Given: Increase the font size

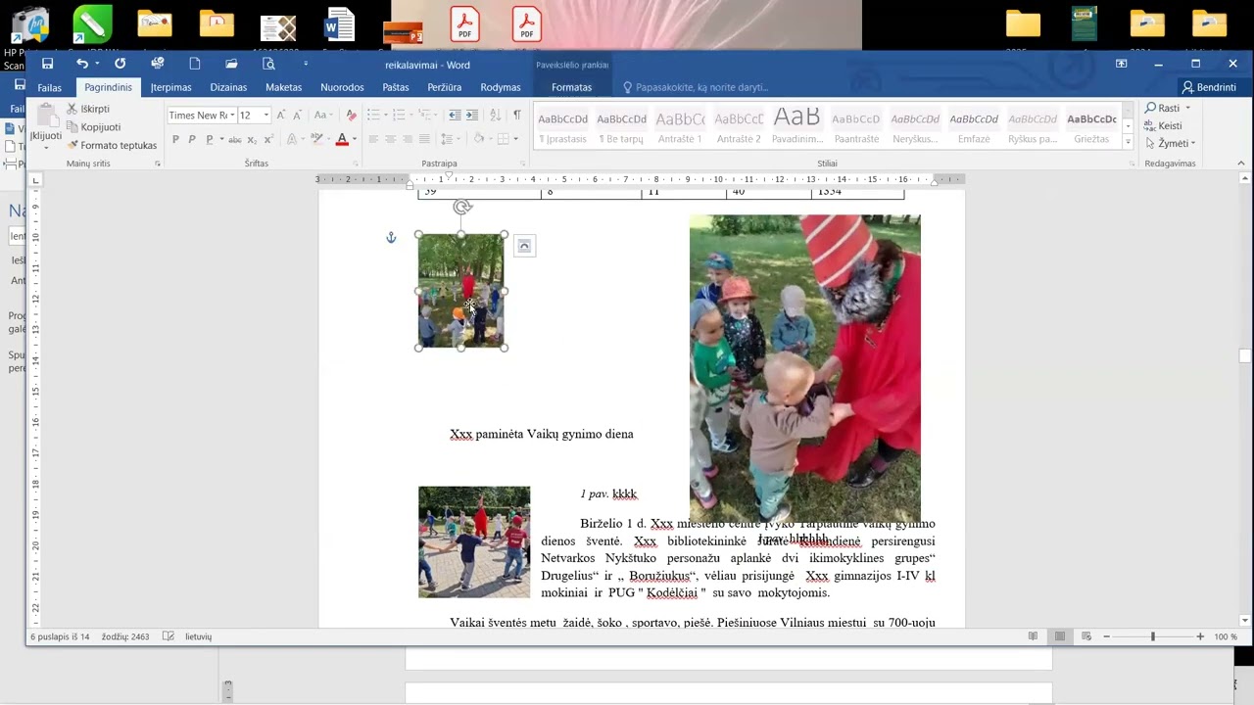Looking at the screenshot, I should [281, 115].
